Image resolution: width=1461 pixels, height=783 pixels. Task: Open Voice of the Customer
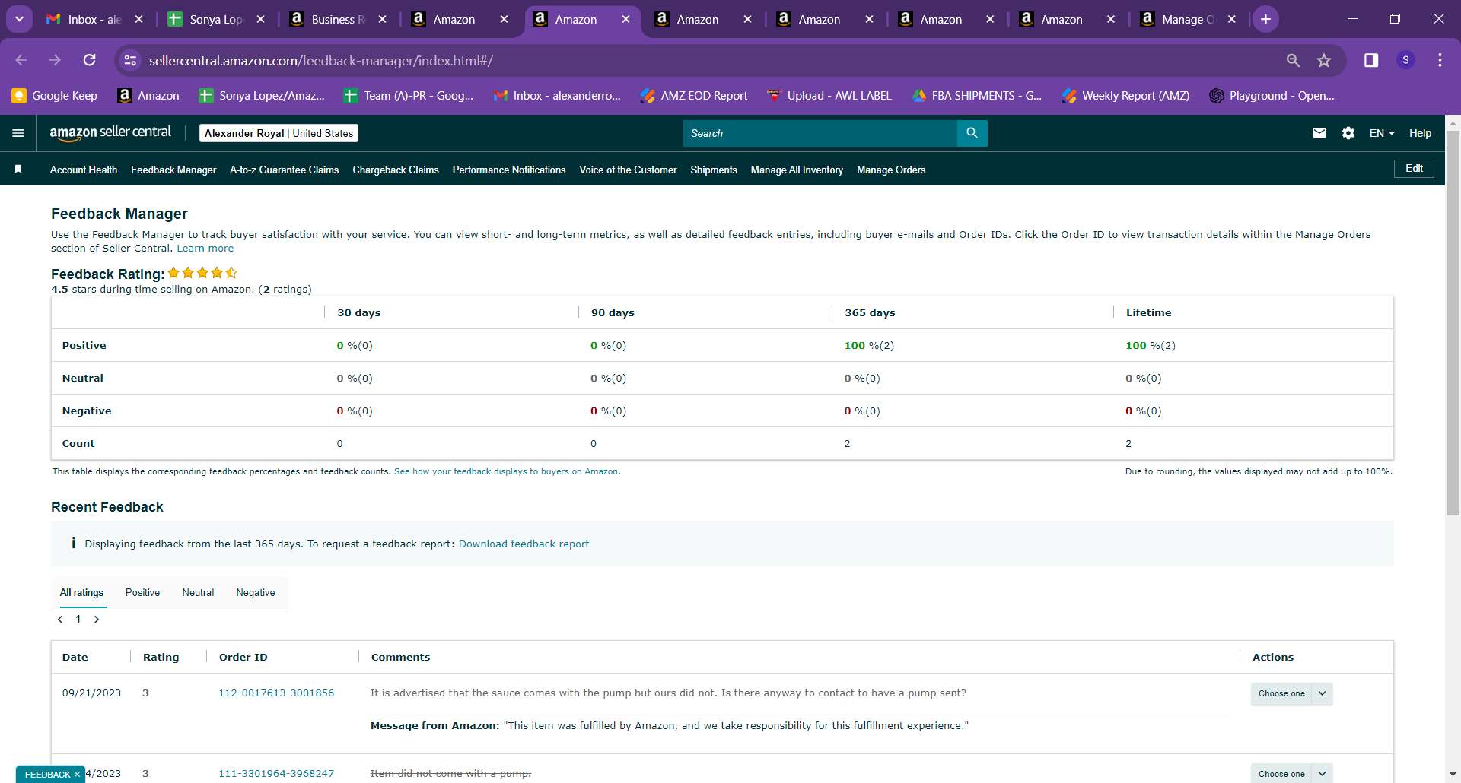628,170
